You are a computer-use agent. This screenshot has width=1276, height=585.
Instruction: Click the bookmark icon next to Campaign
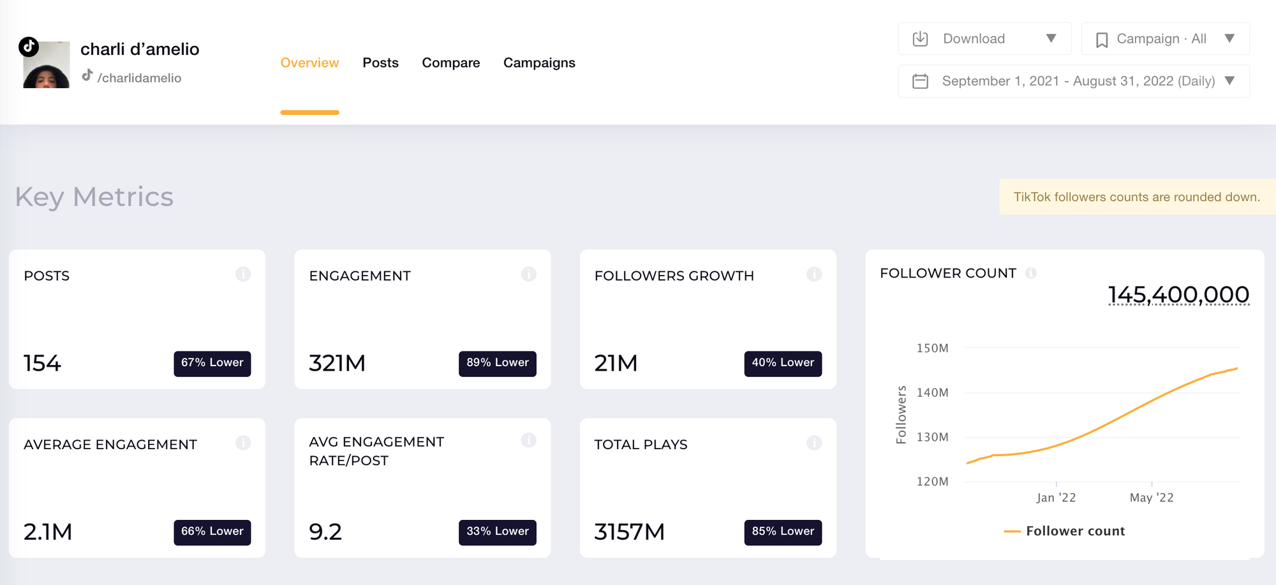[x=1101, y=40]
